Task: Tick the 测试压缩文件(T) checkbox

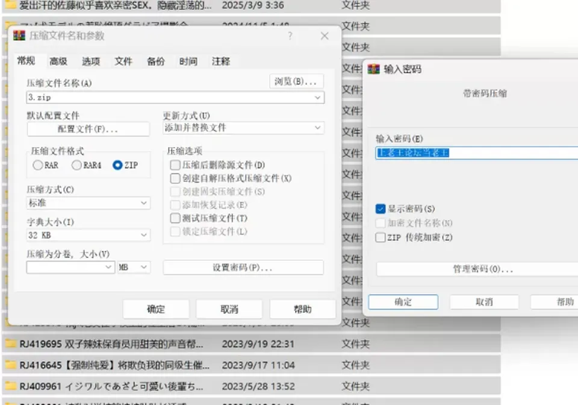Action: (x=175, y=218)
